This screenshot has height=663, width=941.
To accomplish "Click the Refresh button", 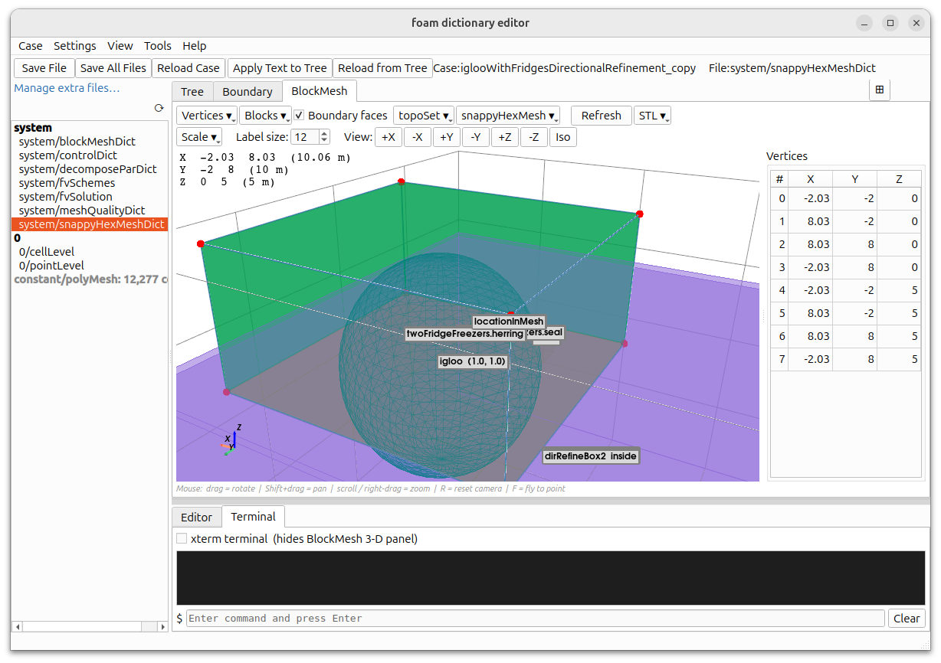I will click(x=602, y=116).
